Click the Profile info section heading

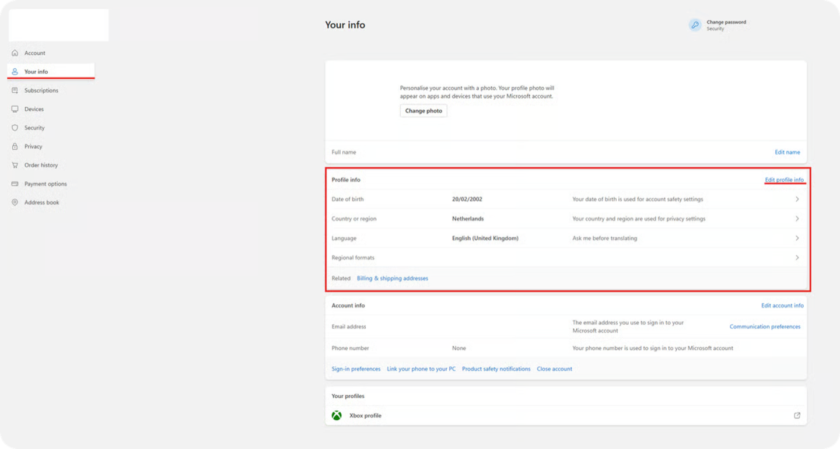pyautogui.click(x=346, y=180)
